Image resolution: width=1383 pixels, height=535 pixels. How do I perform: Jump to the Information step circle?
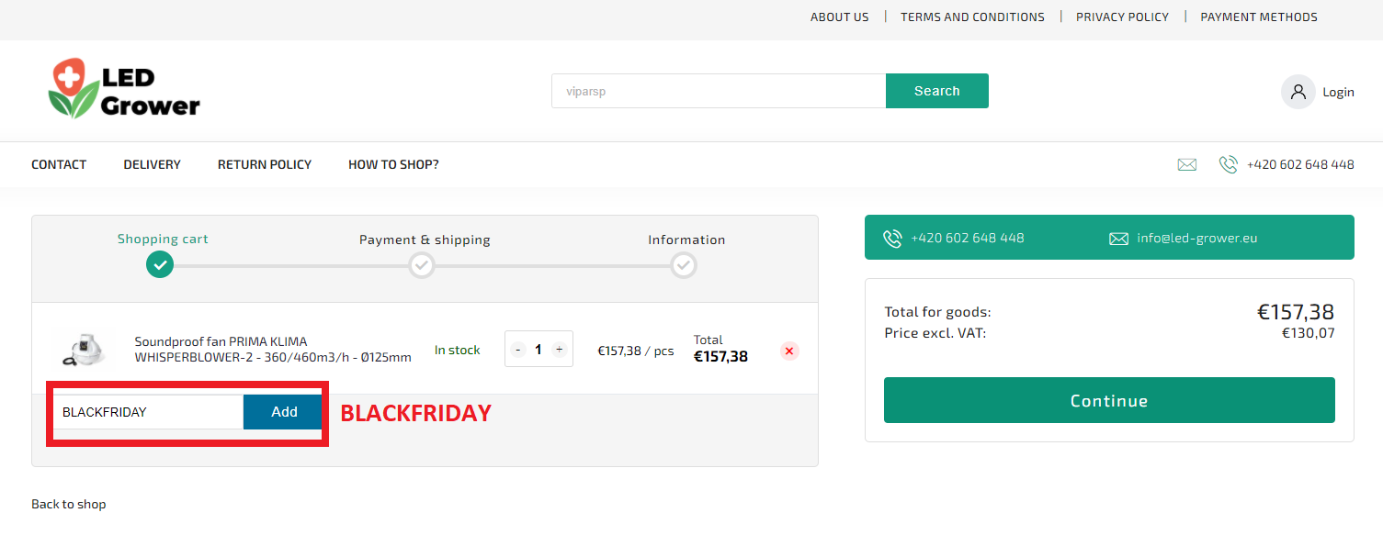pyautogui.click(x=684, y=265)
